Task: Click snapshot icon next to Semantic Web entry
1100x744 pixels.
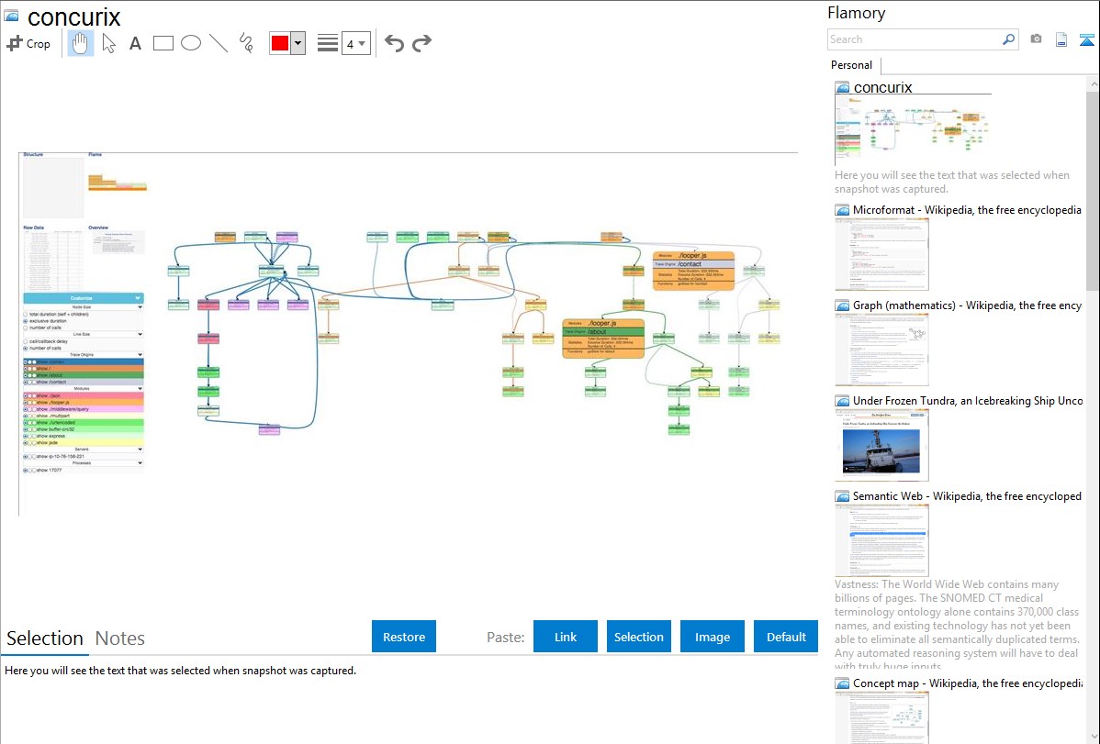Action: (842, 496)
